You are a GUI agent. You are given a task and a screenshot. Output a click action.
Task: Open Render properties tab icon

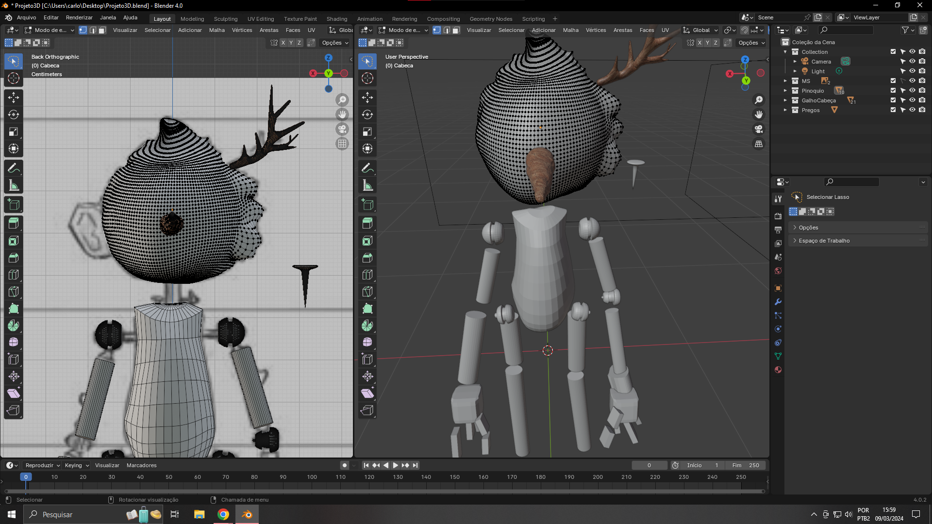point(778,216)
